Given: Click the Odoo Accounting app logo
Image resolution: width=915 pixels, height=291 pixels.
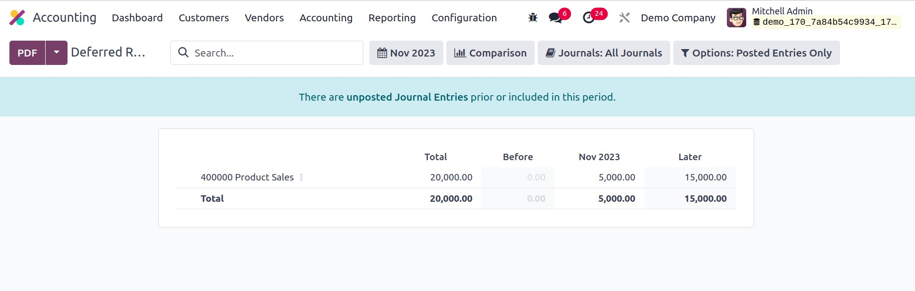Looking at the screenshot, I should click(x=17, y=18).
